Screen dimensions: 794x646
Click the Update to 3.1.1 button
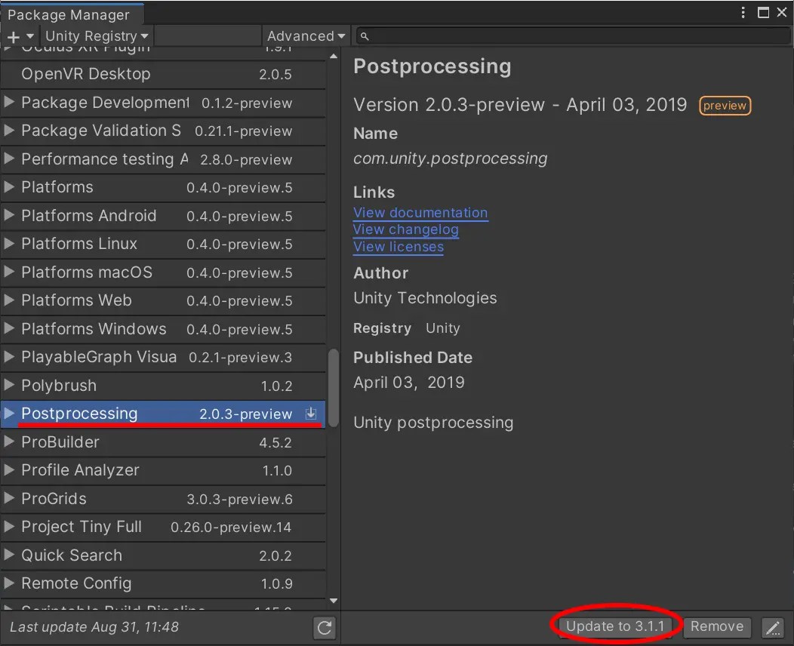click(615, 626)
